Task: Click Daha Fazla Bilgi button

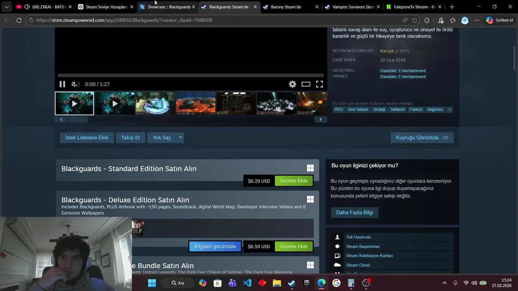Action: (x=355, y=212)
